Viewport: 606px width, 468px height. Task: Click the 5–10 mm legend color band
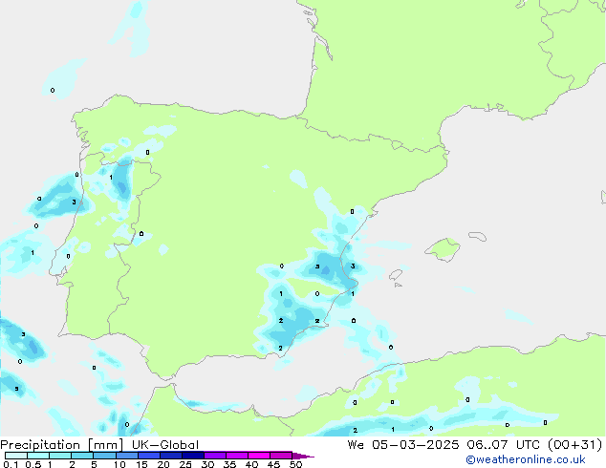click(104, 456)
